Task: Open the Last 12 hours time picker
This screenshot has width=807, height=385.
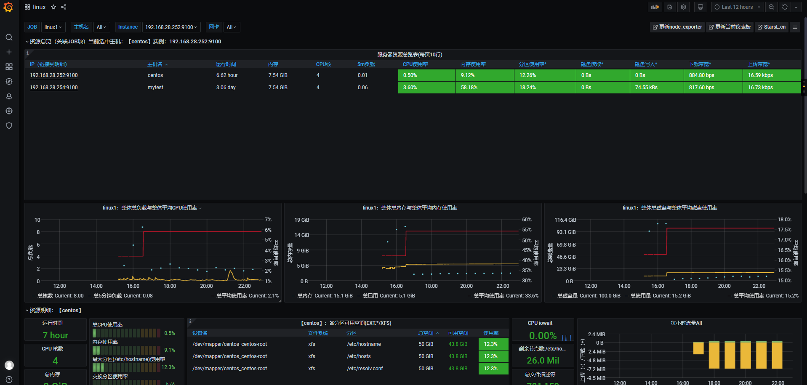Action: (x=737, y=7)
